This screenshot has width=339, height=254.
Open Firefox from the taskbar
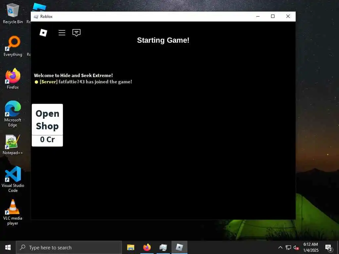pos(147,247)
